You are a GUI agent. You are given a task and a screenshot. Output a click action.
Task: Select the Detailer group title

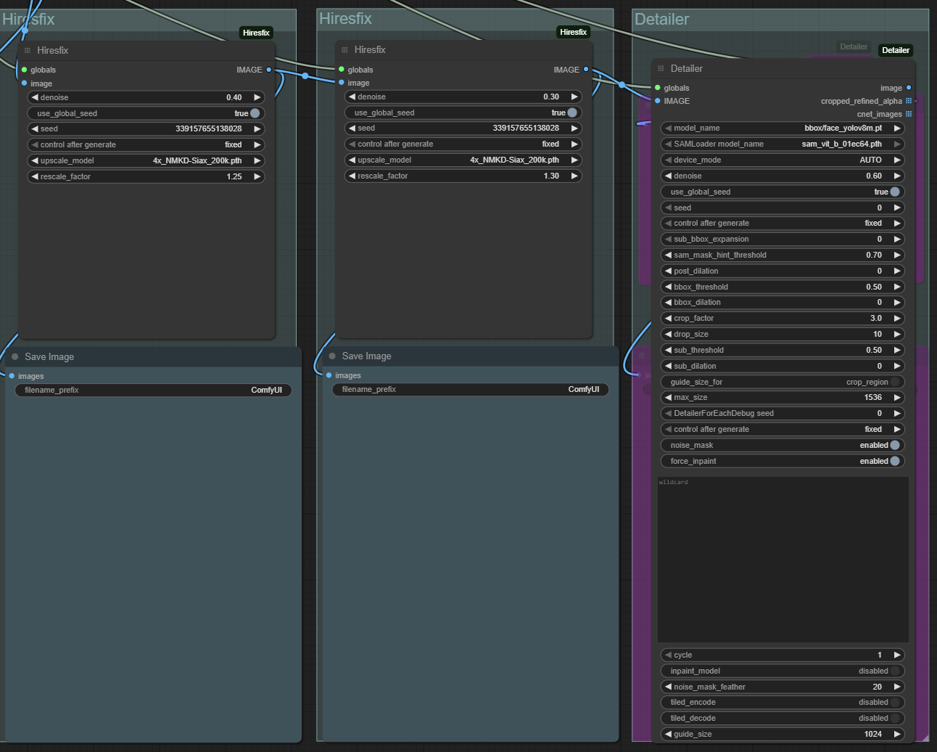(x=661, y=20)
